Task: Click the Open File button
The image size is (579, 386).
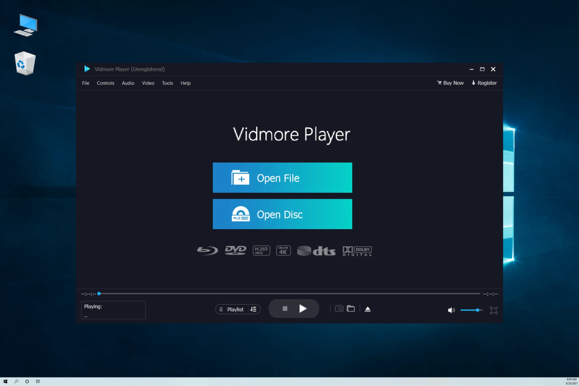Action: pos(282,178)
